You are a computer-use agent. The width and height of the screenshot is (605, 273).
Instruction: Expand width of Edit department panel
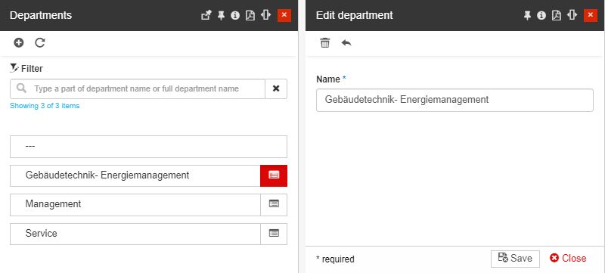coord(572,15)
